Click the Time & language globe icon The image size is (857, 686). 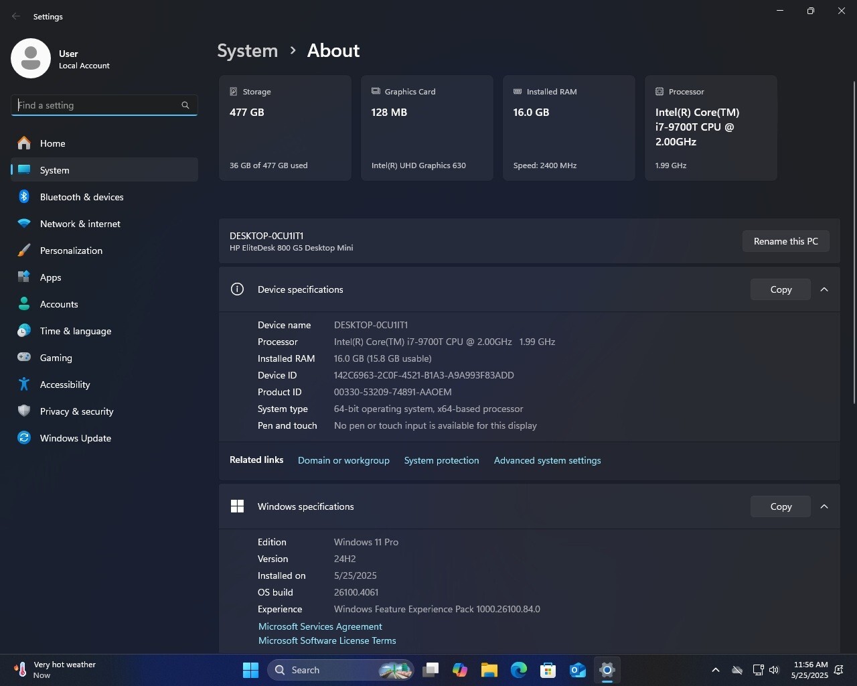coord(24,330)
